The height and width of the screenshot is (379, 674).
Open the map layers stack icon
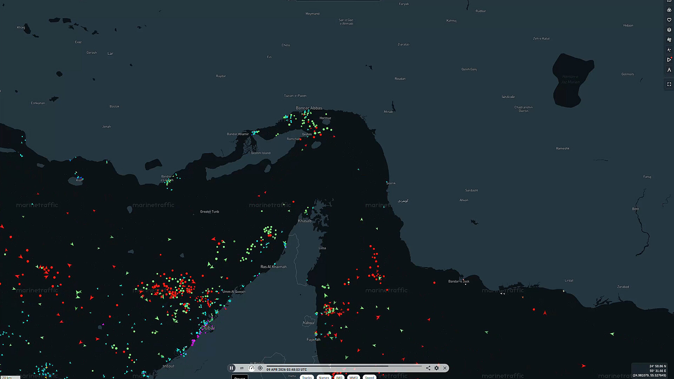(669, 30)
